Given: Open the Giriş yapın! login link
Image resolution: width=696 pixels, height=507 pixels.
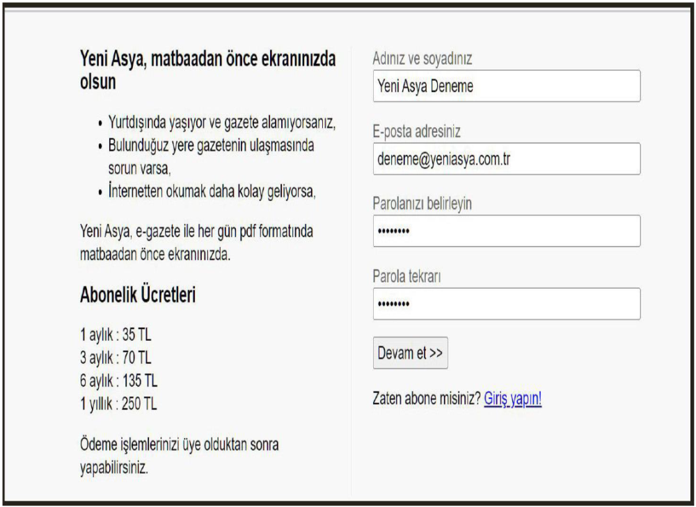Looking at the screenshot, I should (513, 399).
